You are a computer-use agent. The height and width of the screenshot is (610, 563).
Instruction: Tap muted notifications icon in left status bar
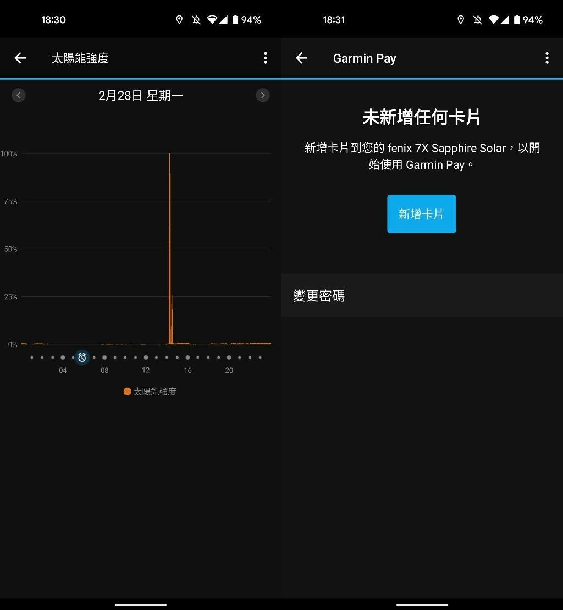[196, 20]
